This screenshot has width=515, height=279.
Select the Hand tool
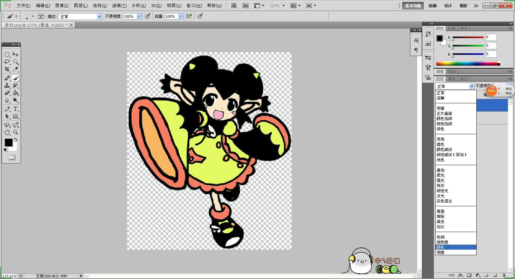pos(7,132)
